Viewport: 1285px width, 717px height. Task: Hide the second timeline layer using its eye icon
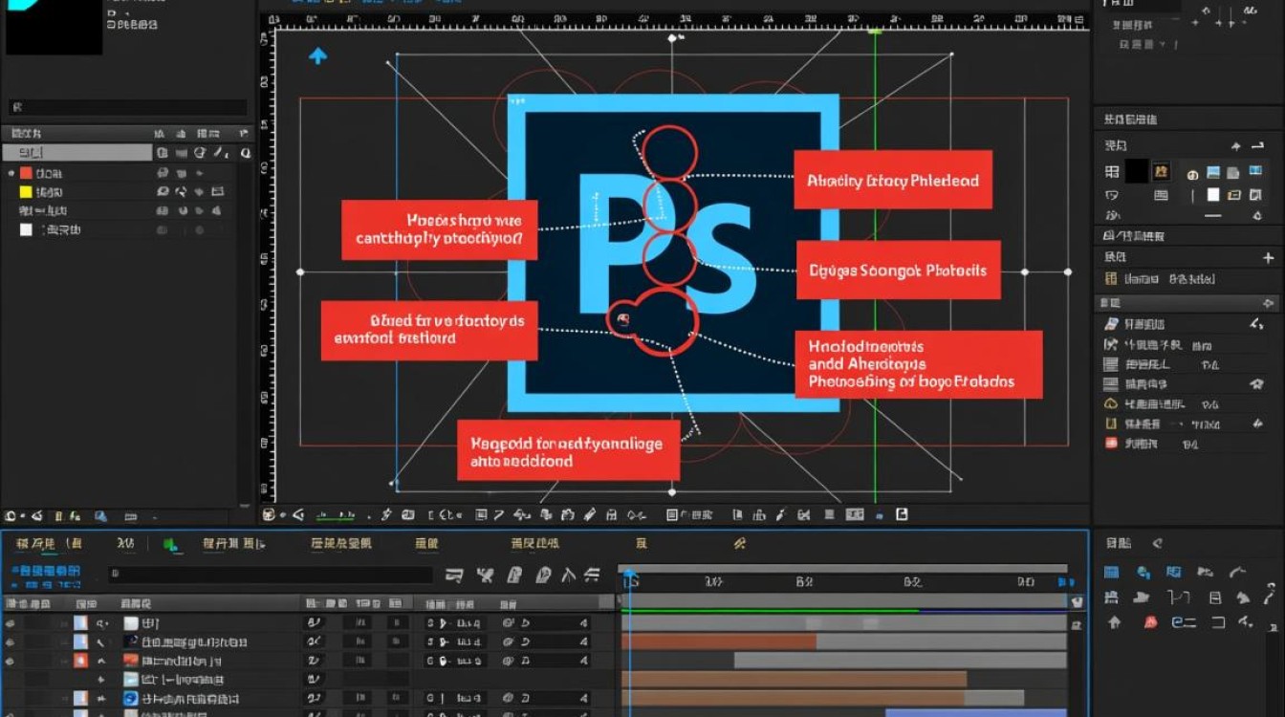point(11,642)
